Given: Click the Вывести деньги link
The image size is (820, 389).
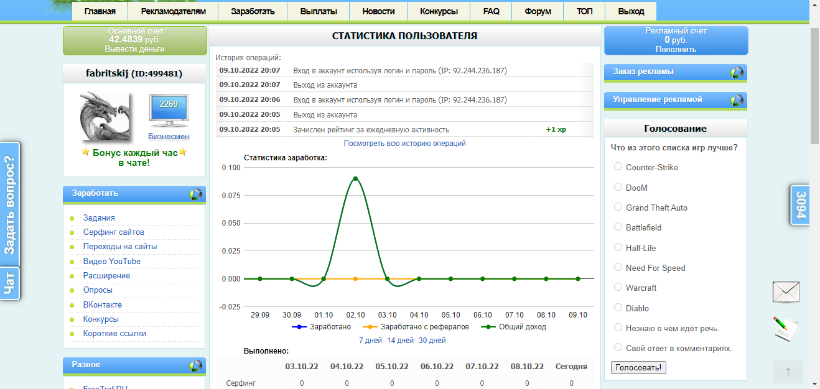Looking at the screenshot, I should click(135, 49).
